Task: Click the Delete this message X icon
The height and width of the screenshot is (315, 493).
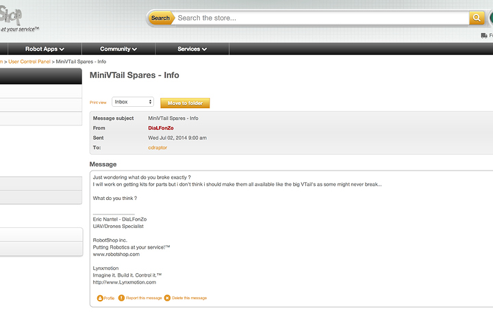Action: (167, 298)
